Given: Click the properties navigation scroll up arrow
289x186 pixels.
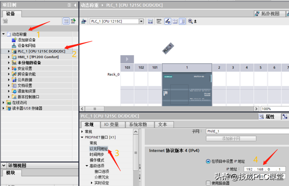Looking at the screenshot, I should (x=135, y=132).
